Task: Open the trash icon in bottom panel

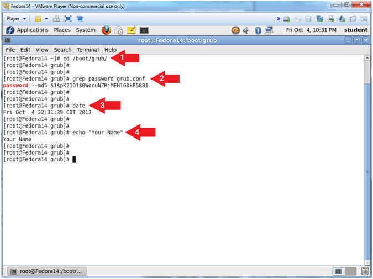Action: [365, 271]
